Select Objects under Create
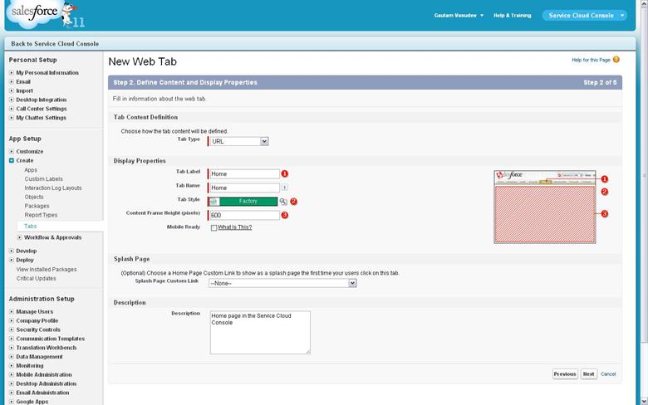The image size is (648, 405). click(x=34, y=197)
